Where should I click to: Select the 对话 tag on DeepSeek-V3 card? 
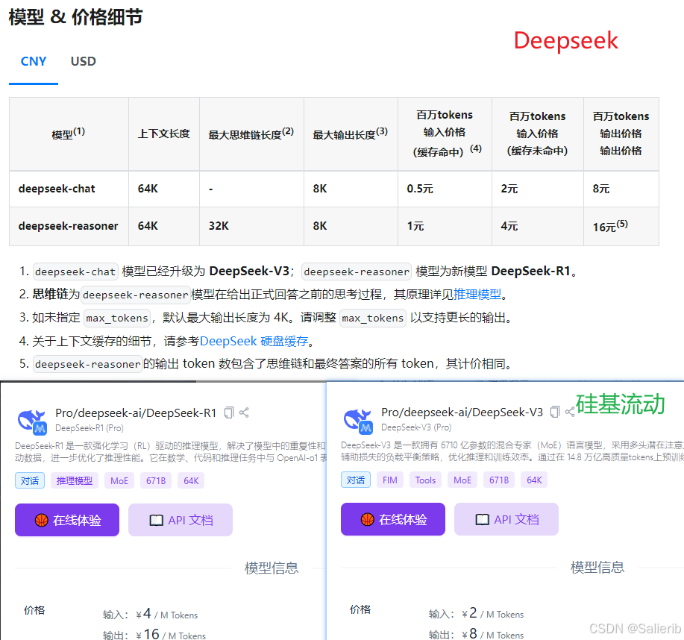(x=356, y=480)
